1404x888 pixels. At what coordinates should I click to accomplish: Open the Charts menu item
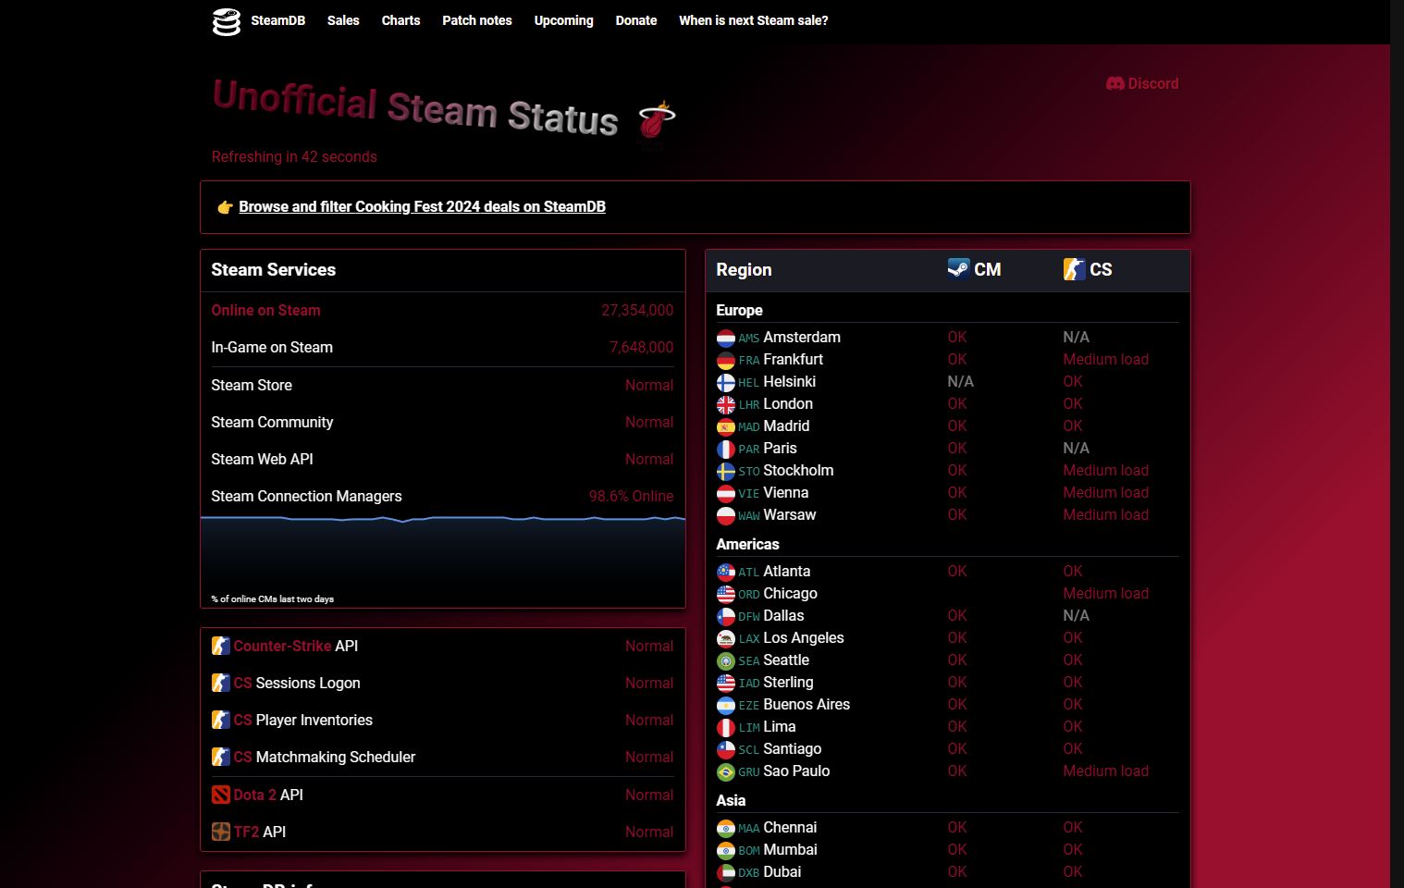click(x=400, y=20)
